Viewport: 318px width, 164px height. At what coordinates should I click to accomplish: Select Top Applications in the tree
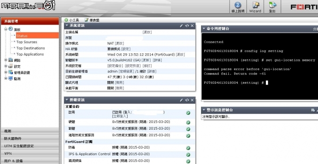pyautogui.click(x=30, y=54)
